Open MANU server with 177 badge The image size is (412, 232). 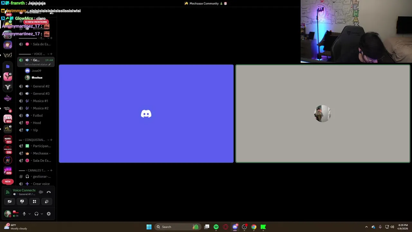tap(8, 140)
